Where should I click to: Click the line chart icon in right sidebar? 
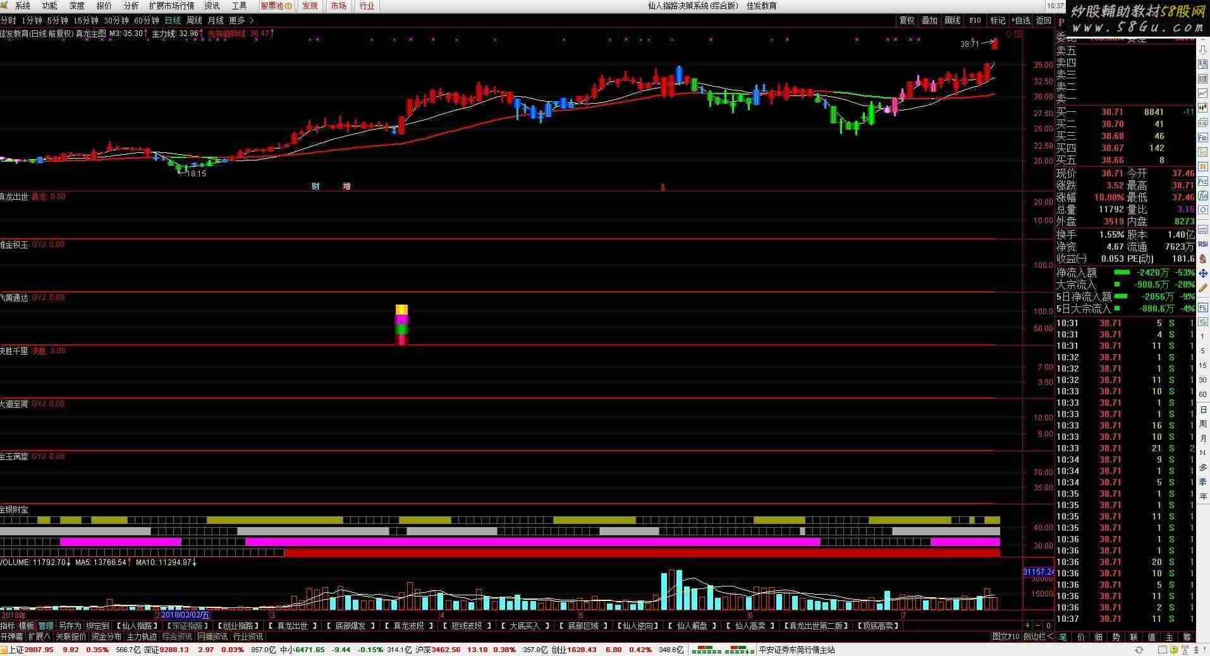click(1203, 94)
